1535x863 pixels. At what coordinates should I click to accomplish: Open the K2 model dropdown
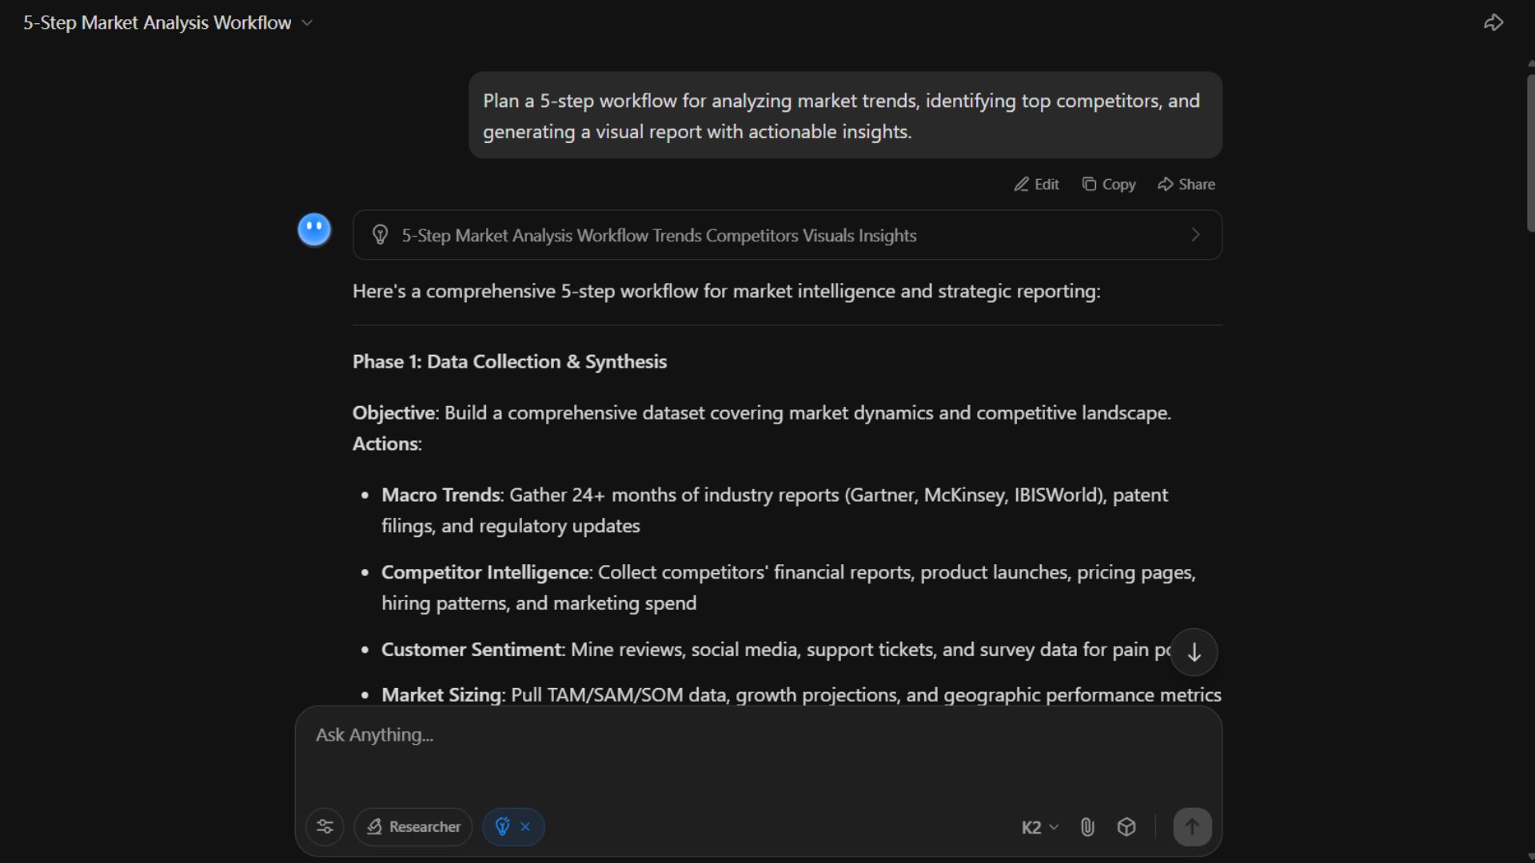(1039, 828)
